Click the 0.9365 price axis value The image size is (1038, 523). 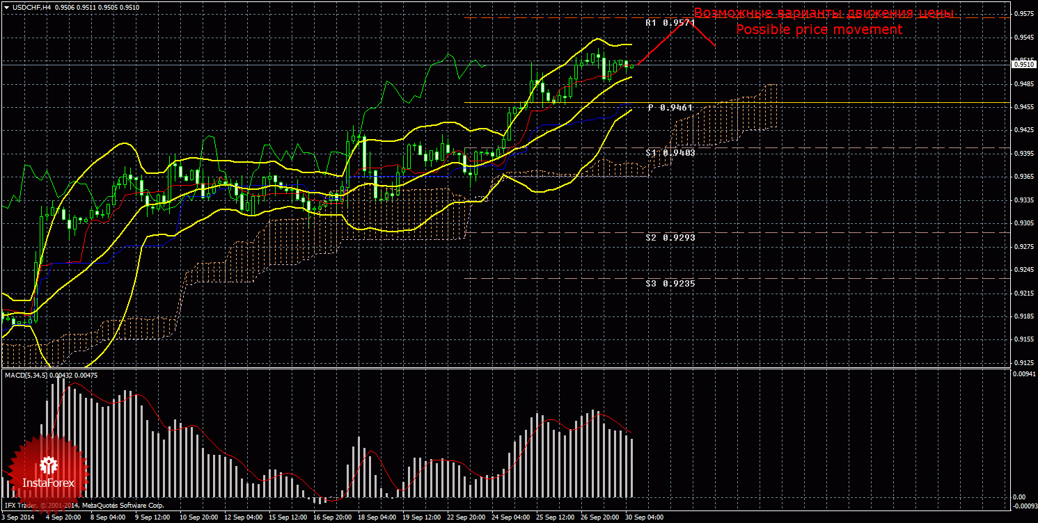point(1023,177)
